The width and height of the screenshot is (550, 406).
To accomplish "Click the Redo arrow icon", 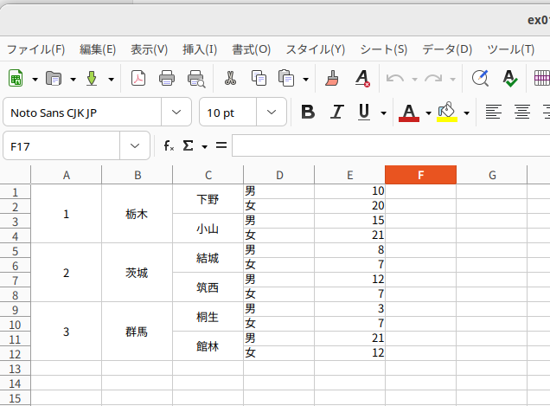I will pos(433,78).
